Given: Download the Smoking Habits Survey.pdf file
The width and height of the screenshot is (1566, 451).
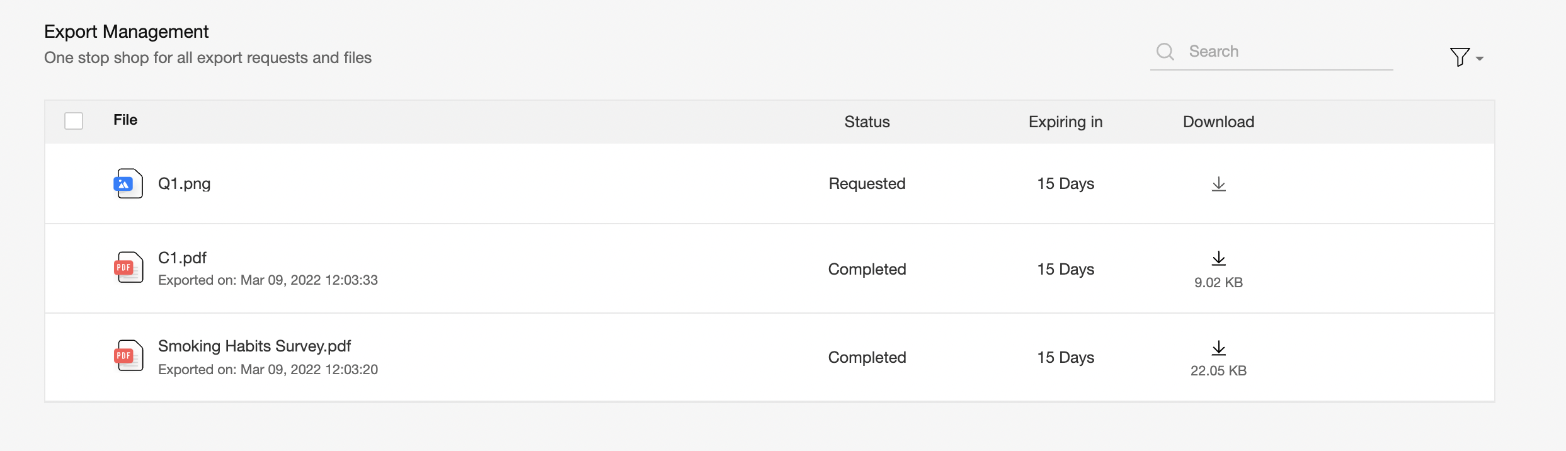Looking at the screenshot, I should pyautogui.click(x=1218, y=348).
